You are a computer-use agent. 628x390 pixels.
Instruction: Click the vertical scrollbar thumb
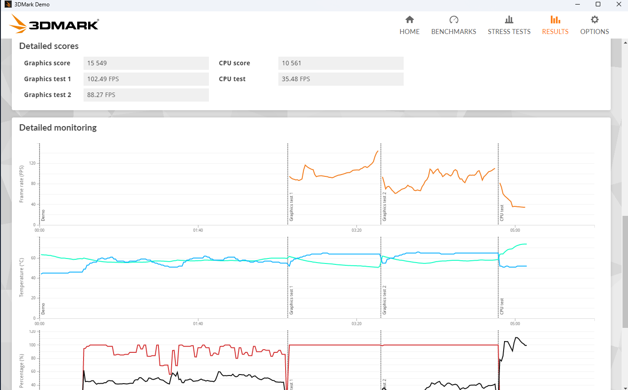625,272
